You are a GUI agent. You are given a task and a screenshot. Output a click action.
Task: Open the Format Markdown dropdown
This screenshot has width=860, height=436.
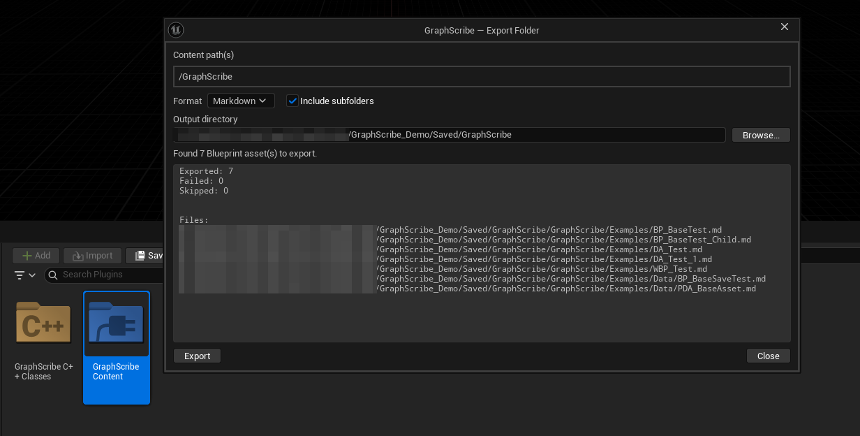point(241,101)
